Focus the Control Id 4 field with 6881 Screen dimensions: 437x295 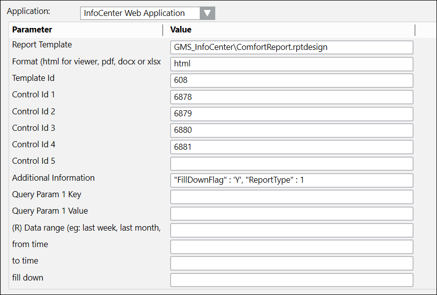click(291, 147)
